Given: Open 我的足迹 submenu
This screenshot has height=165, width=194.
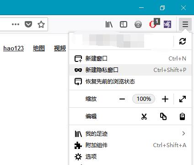Looking at the screenshot, I should tap(130, 134).
